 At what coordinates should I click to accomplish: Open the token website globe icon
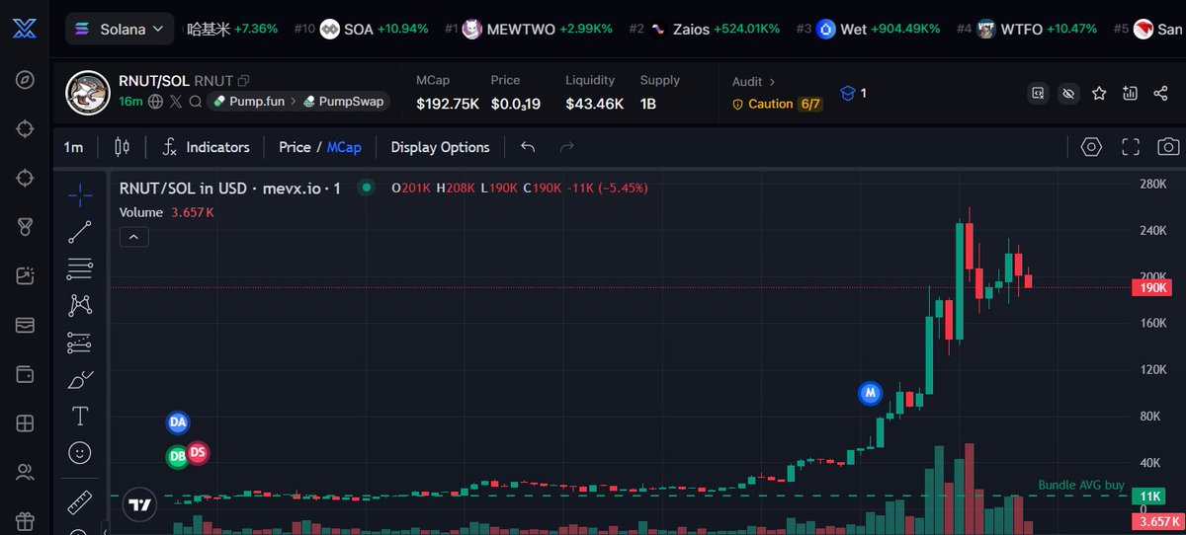156,101
